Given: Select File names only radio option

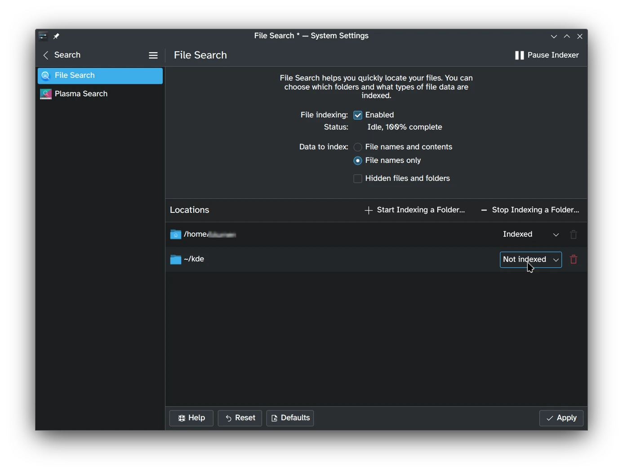Looking at the screenshot, I should coord(358,161).
